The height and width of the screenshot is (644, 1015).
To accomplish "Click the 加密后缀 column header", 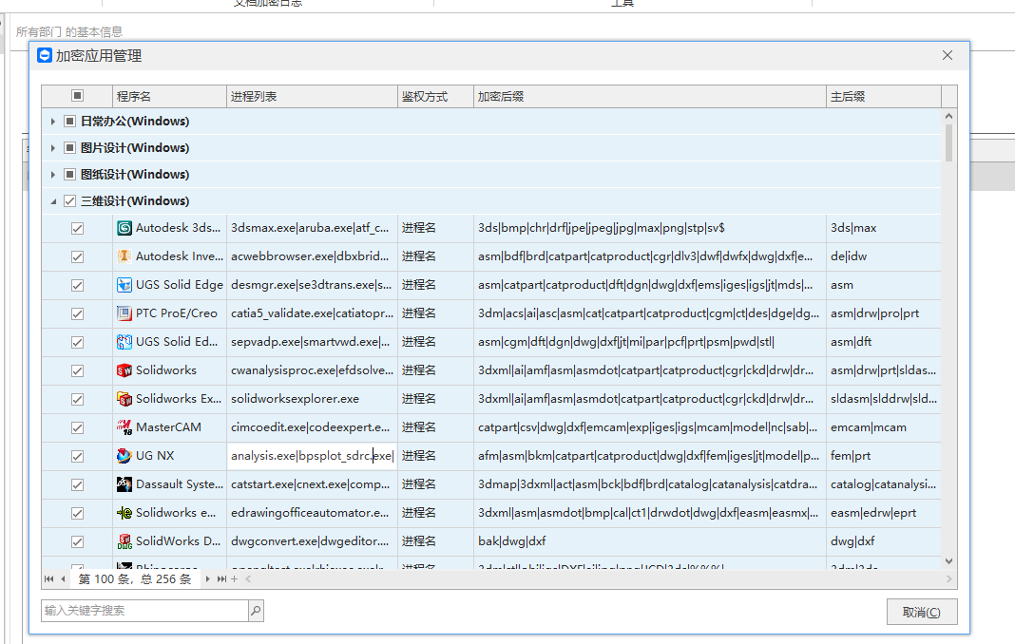I will 650,97.
